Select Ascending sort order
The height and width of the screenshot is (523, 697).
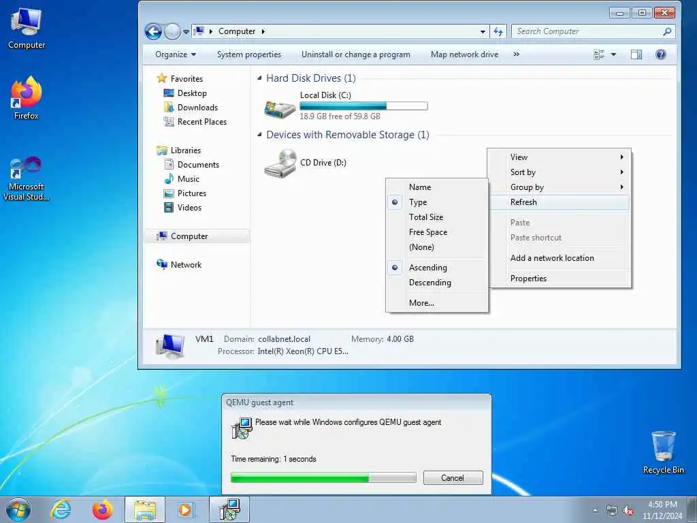pyautogui.click(x=437, y=267)
